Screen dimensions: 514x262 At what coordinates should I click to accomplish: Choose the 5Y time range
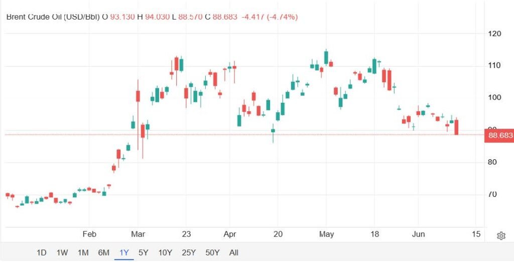coord(143,252)
